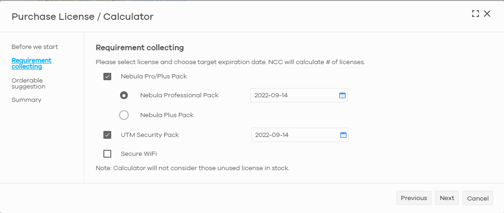Open calendar icon for UTM Security Pack
Image resolution: width=504 pixels, height=213 pixels.
343,135
